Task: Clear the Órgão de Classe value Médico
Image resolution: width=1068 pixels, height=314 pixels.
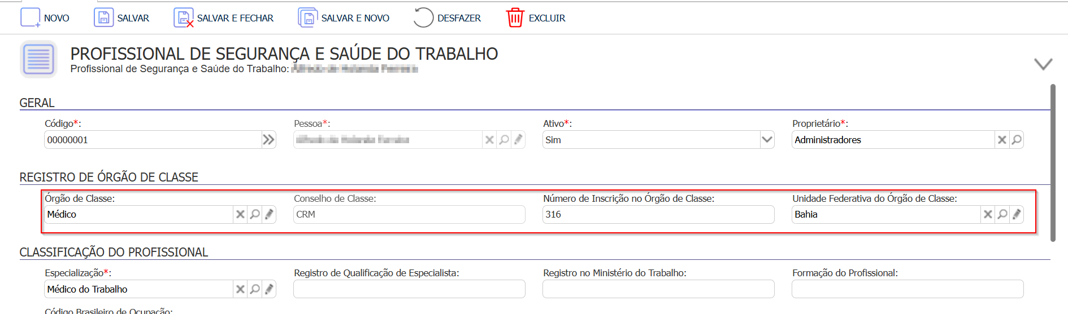Action: pos(240,214)
